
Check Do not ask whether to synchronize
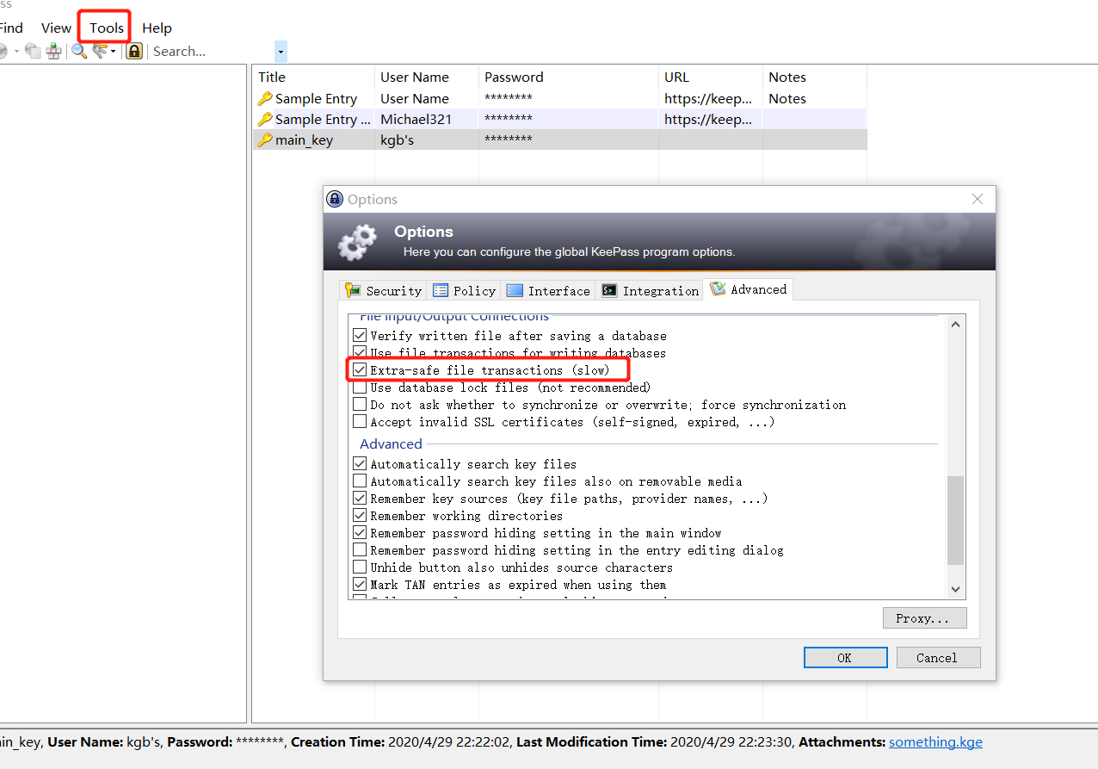click(360, 405)
